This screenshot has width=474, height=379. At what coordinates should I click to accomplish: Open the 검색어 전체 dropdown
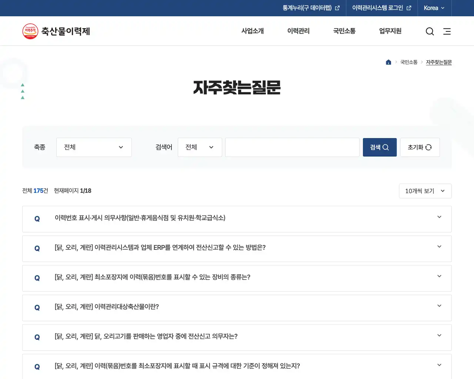[x=200, y=147]
